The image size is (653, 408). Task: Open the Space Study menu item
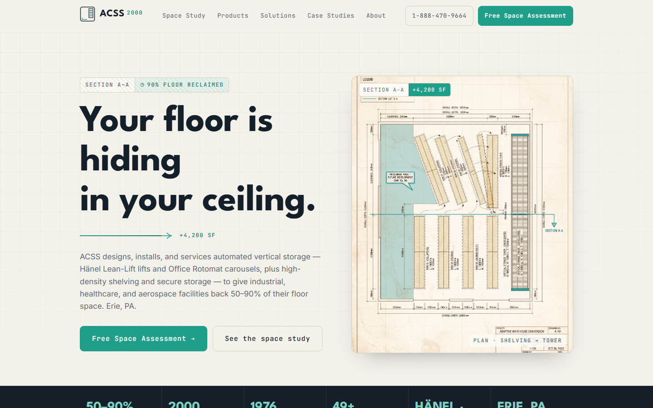pos(184,15)
